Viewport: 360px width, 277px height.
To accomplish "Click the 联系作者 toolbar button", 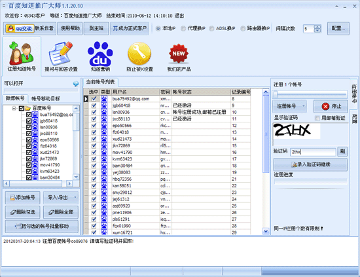I will tap(45, 28).
